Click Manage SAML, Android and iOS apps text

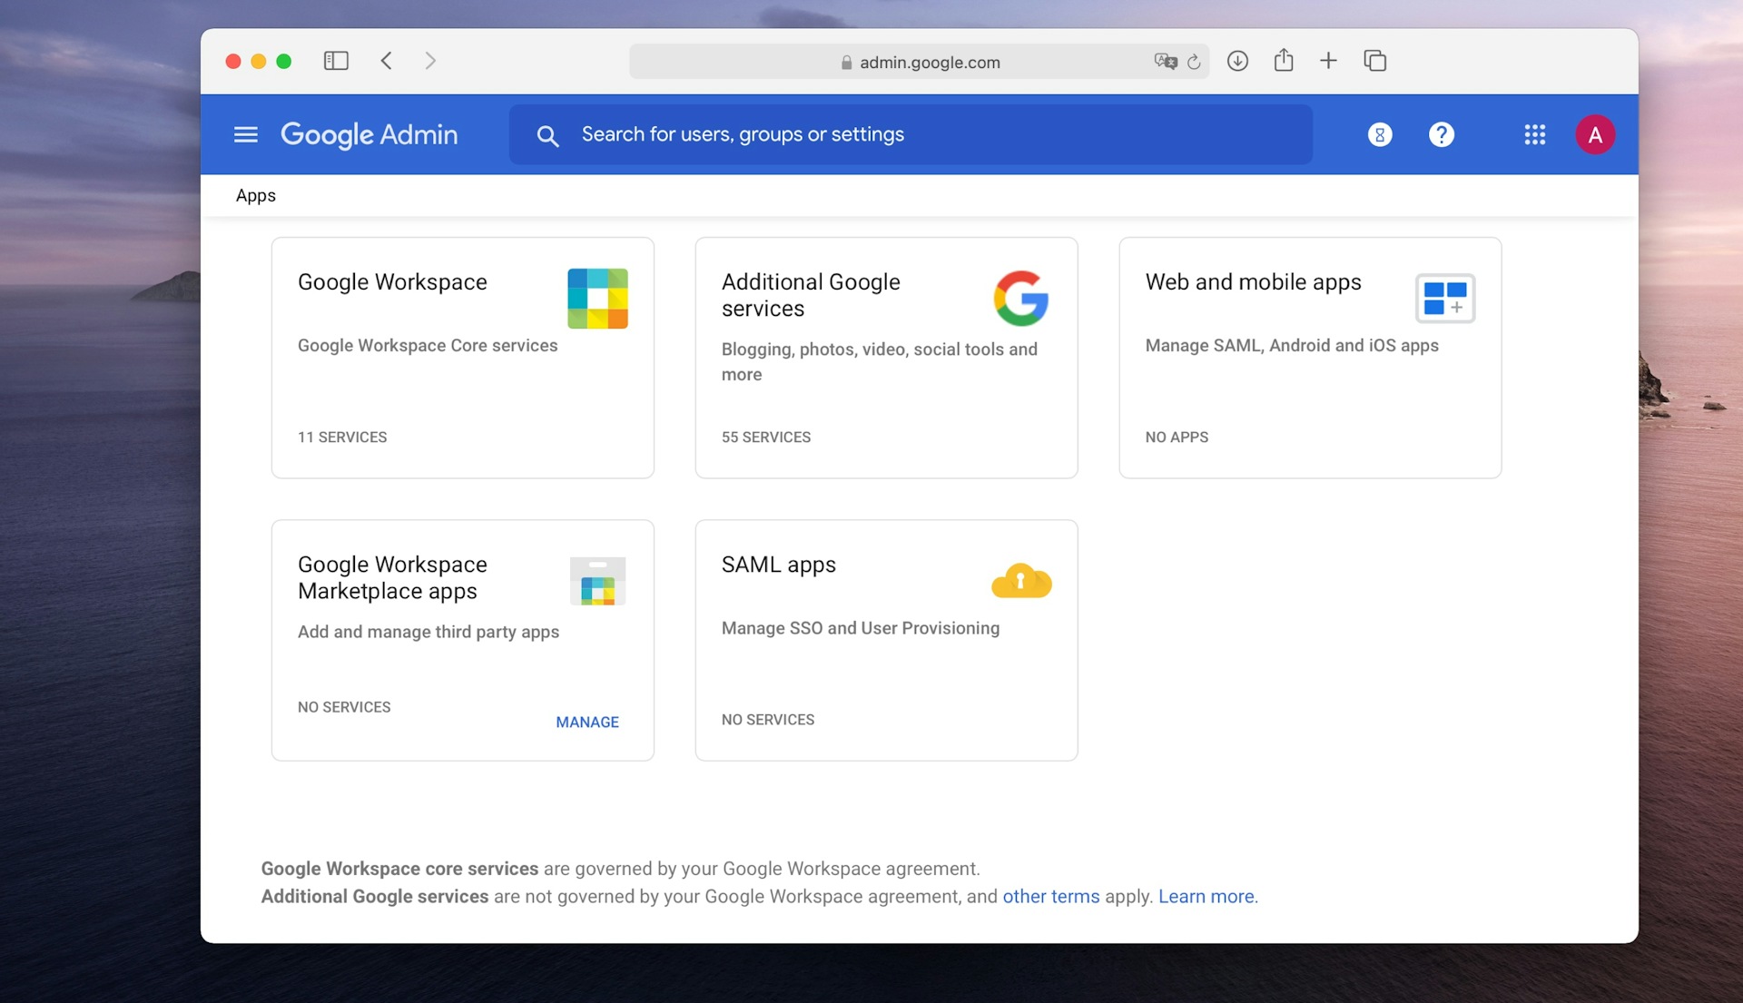(x=1292, y=346)
